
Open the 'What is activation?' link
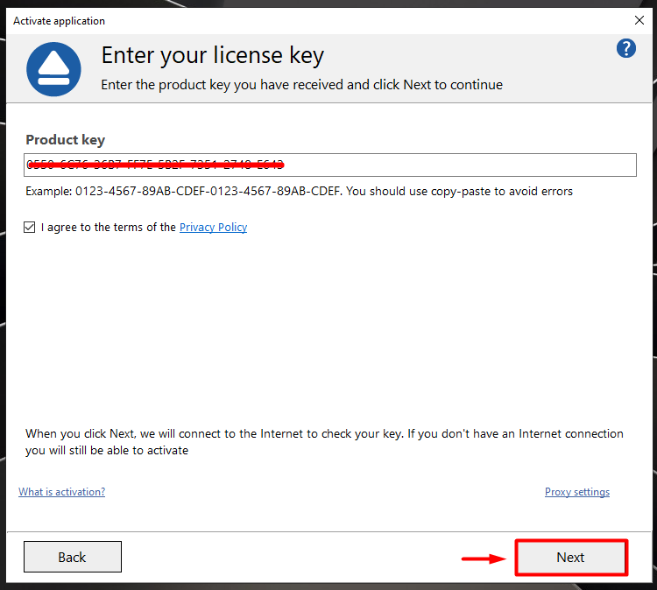(61, 492)
